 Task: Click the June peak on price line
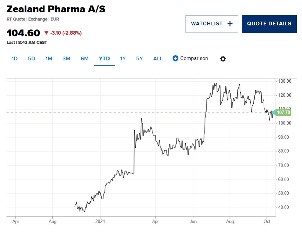point(215,83)
